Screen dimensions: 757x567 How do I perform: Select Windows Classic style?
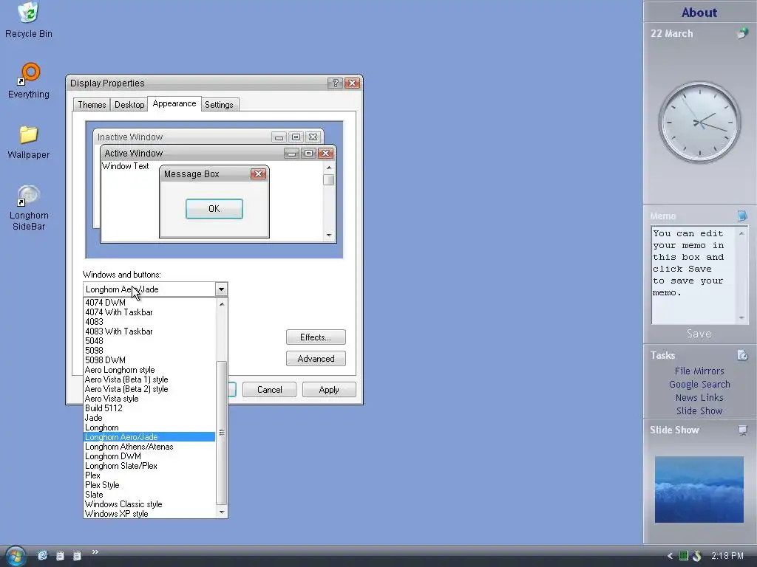(x=149, y=504)
